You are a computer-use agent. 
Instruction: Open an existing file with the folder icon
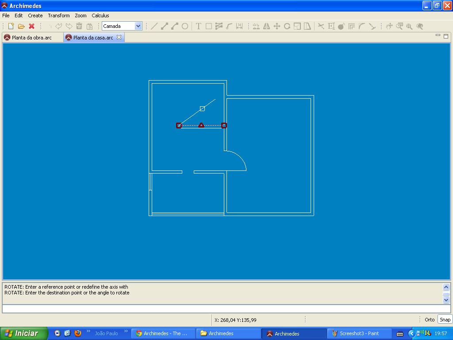click(21, 26)
